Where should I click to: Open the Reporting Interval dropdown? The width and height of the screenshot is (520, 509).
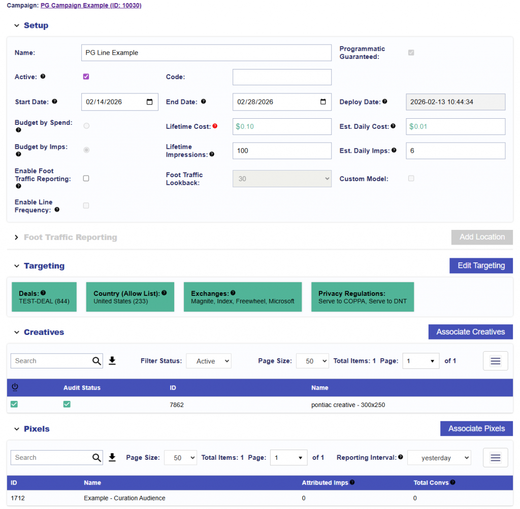click(439, 458)
